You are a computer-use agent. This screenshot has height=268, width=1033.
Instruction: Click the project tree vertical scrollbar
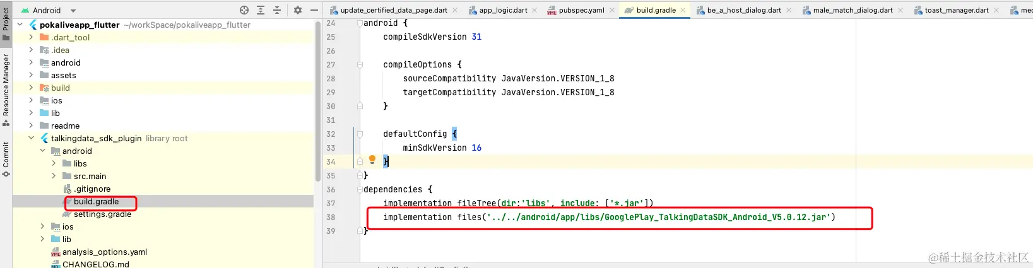pyautogui.click(x=318, y=101)
